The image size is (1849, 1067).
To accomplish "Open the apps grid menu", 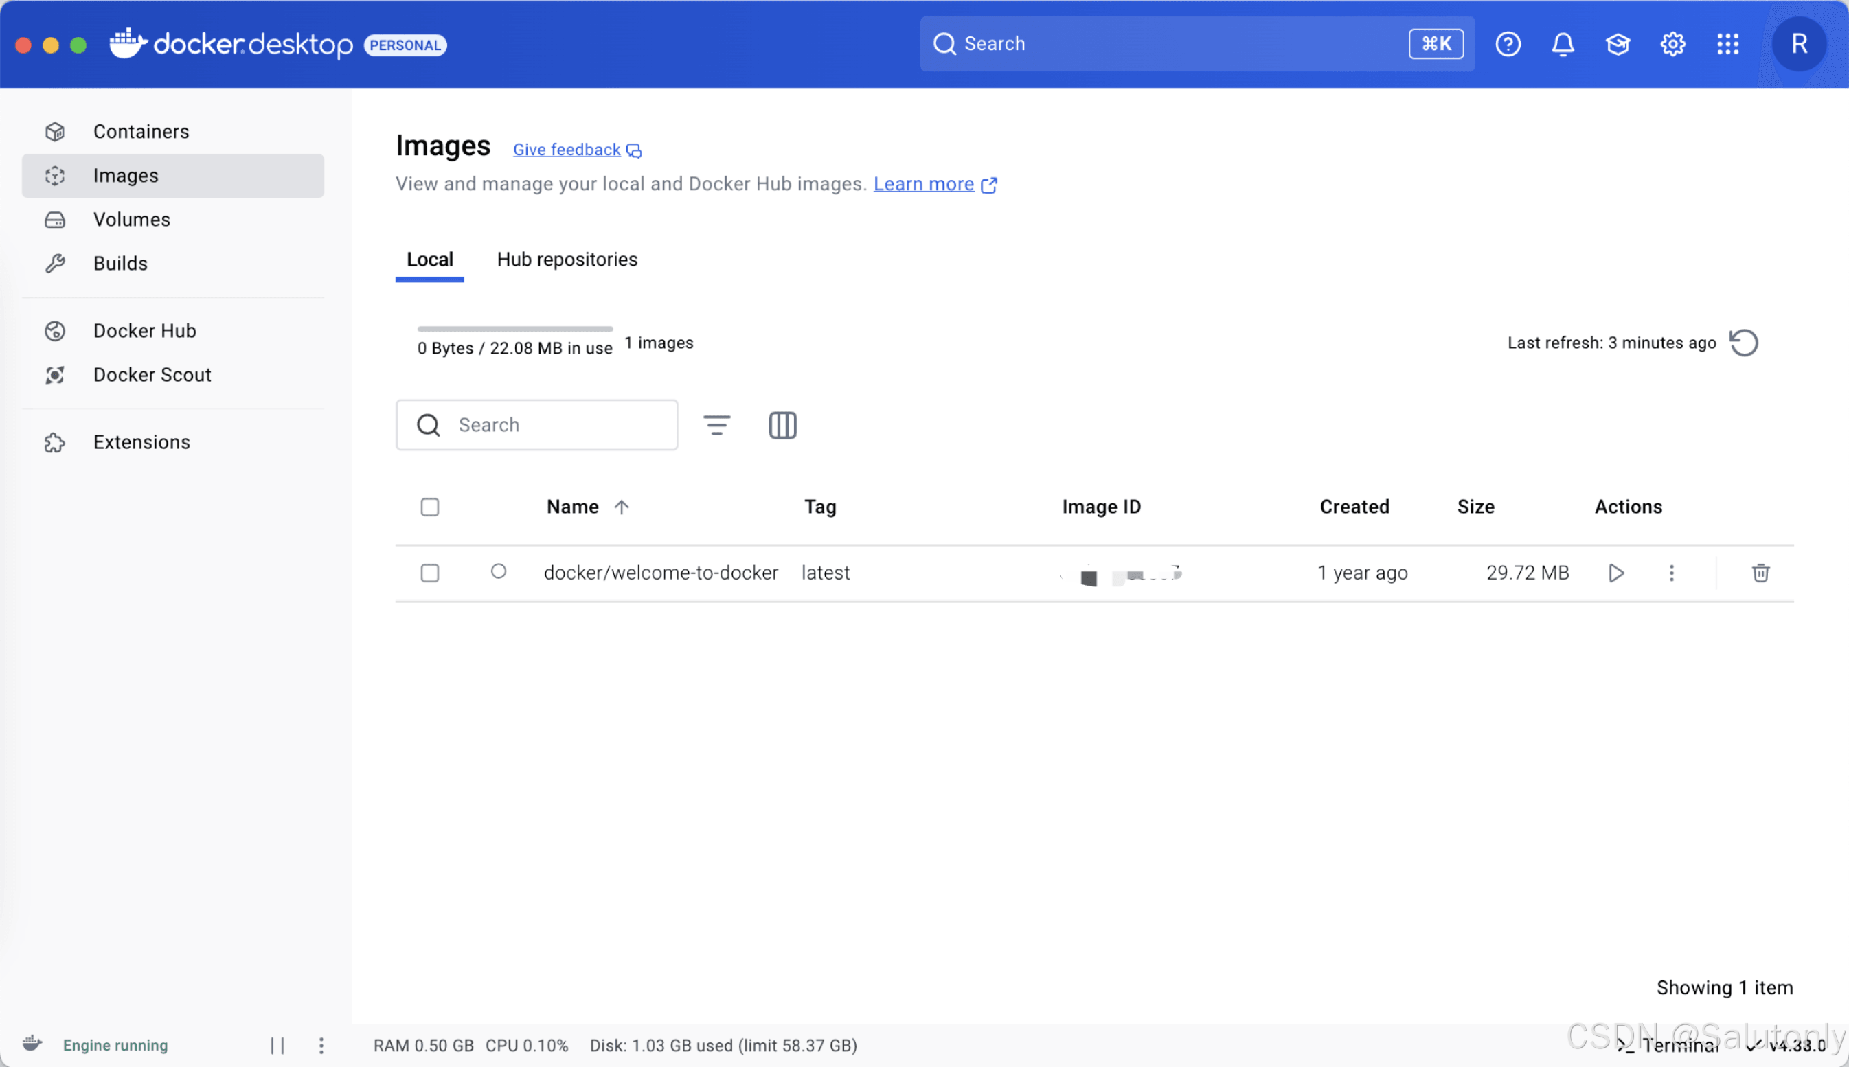I will (x=1727, y=44).
